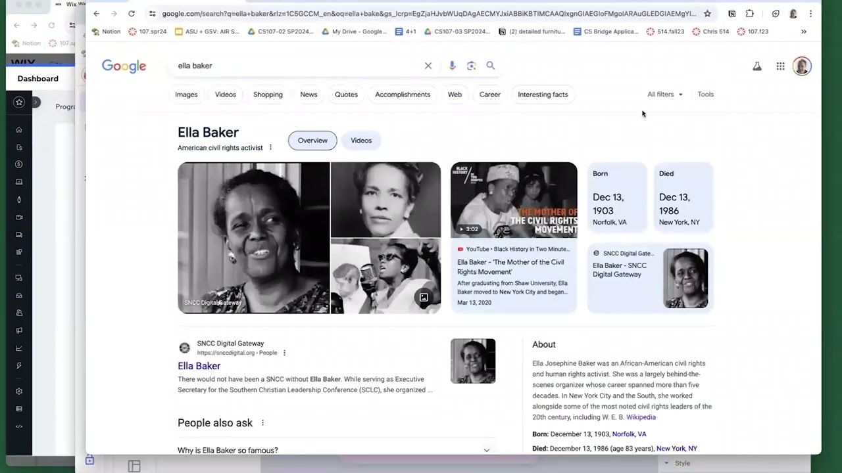Open the 'CS Bridge Applica...' bookmark

606,32
